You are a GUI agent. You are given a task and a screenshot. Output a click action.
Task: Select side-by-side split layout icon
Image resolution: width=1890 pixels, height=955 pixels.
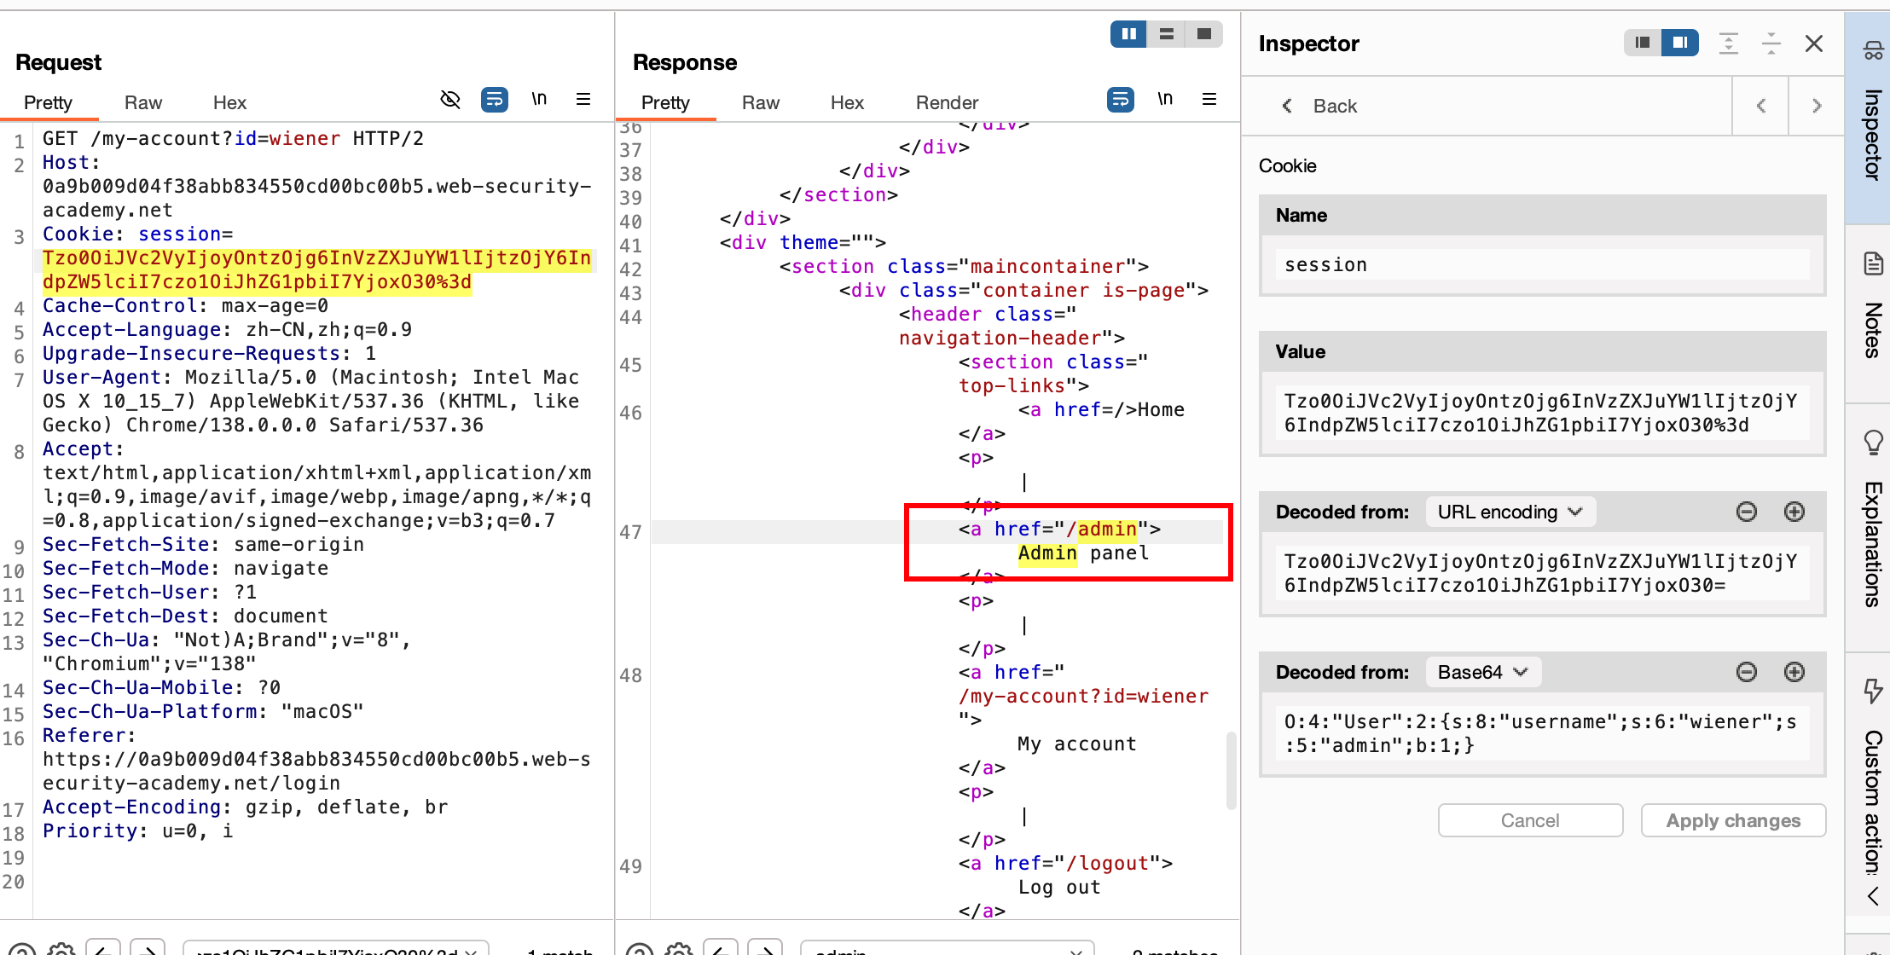coord(1128,34)
